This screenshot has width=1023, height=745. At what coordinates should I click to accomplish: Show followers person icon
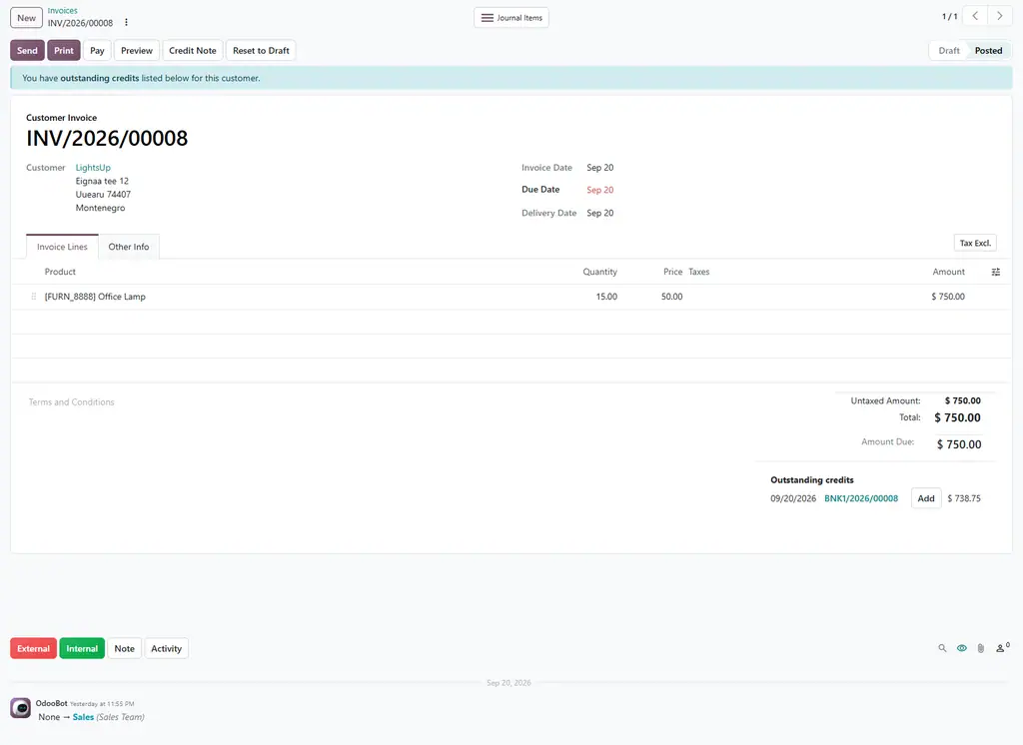1001,648
